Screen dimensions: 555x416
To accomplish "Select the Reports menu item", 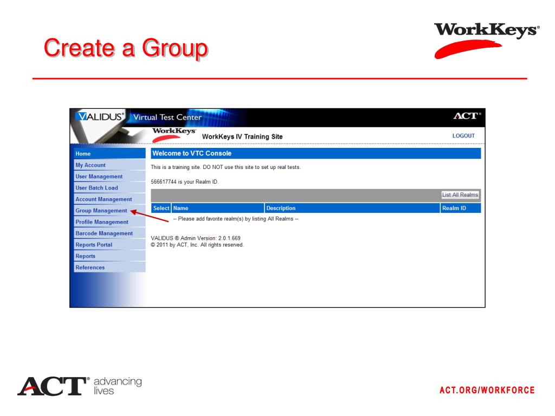I will click(109, 256).
